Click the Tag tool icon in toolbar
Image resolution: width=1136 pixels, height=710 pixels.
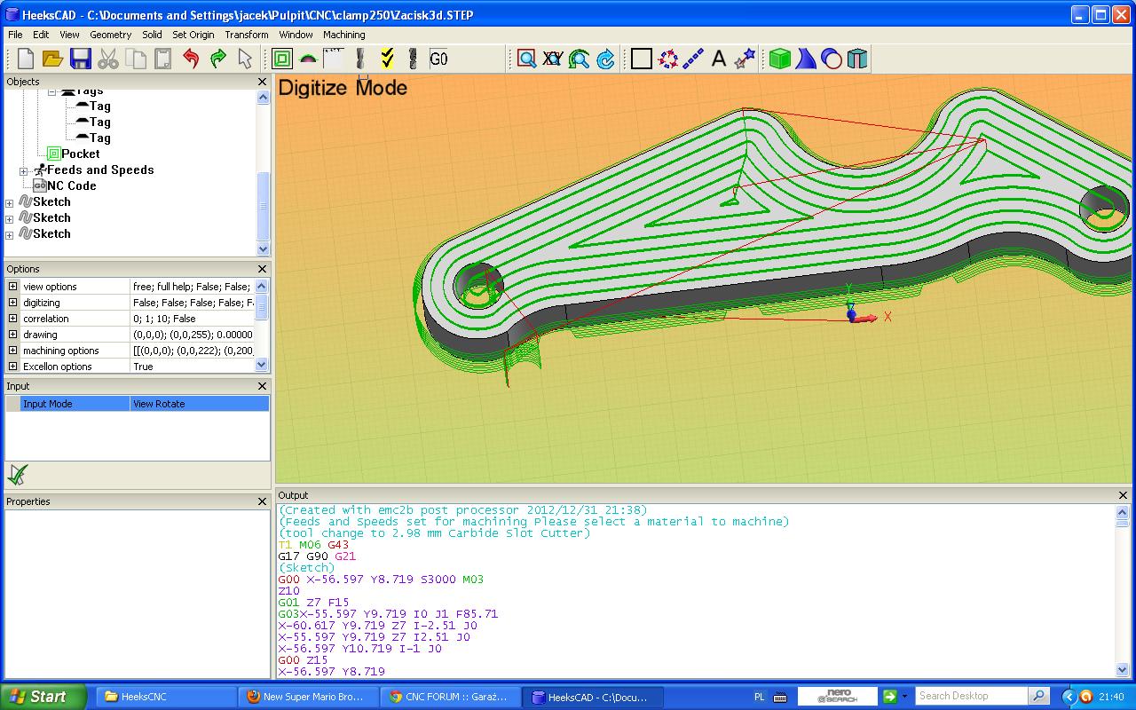[308, 59]
